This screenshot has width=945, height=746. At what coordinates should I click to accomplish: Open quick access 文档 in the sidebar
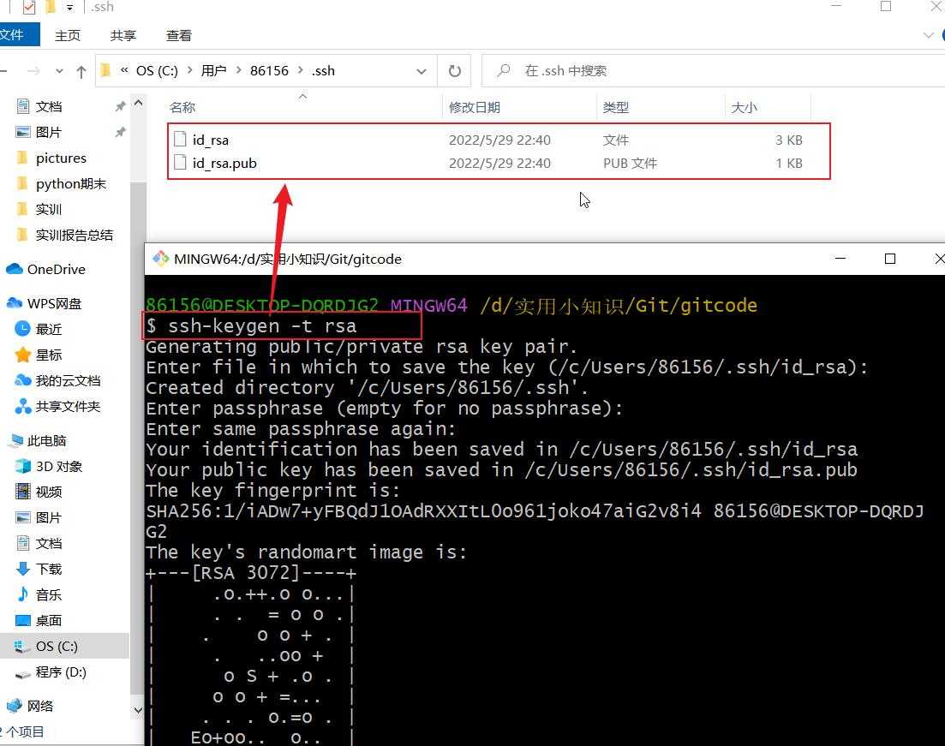pos(49,107)
